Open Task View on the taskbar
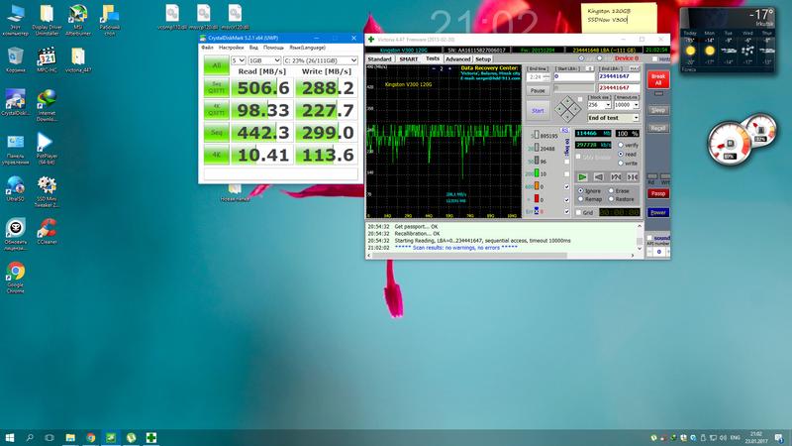The width and height of the screenshot is (792, 446). [49, 437]
